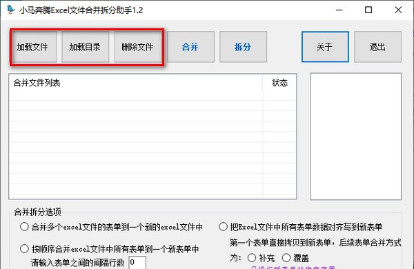This screenshot has height=269, width=414.
Task: Close the Excel merge-split helper window
Action: (398, 10)
